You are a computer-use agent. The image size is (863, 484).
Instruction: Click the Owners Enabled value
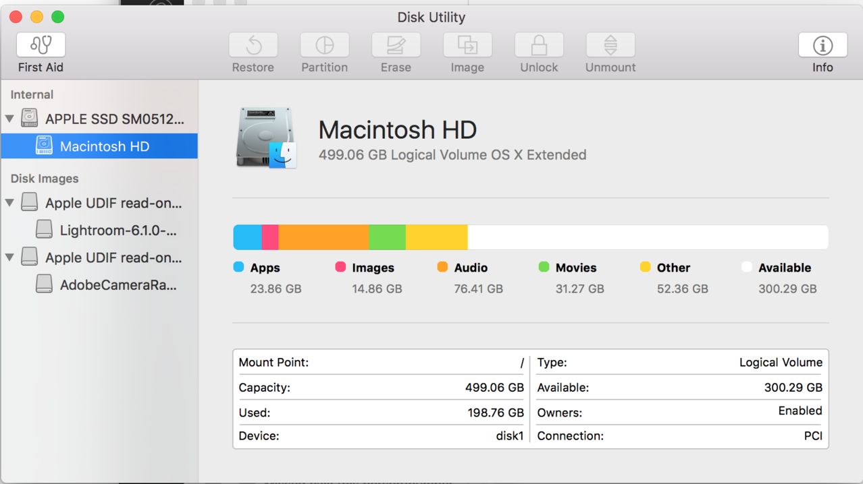(x=800, y=411)
